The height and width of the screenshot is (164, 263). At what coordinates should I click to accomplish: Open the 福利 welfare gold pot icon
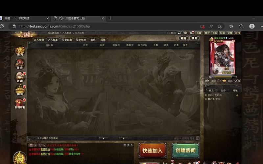pyautogui.click(x=20, y=91)
